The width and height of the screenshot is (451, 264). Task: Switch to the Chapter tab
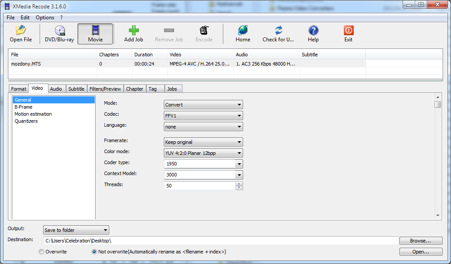(135, 89)
